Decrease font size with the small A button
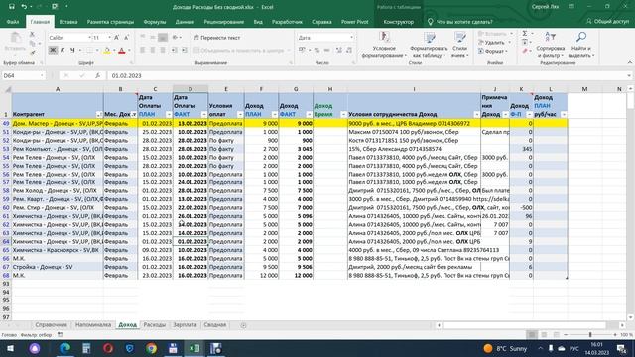The width and height of the screenshot is (635, 357). tap(126, 38)
